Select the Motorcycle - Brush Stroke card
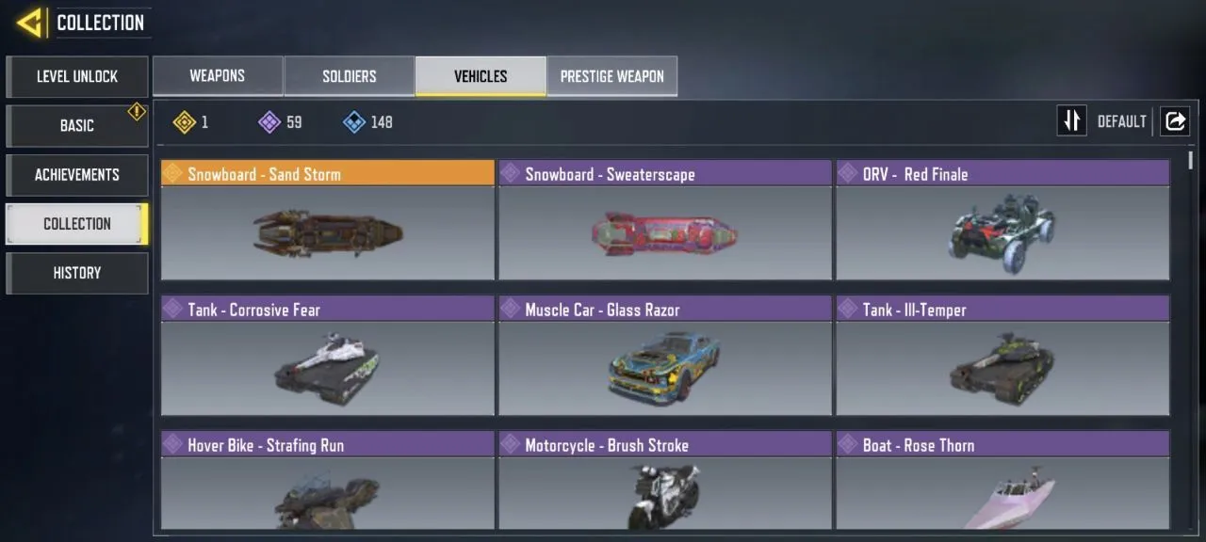This screenshot has width=1206, height=542. pyautogui.click(x=665, y=480)
